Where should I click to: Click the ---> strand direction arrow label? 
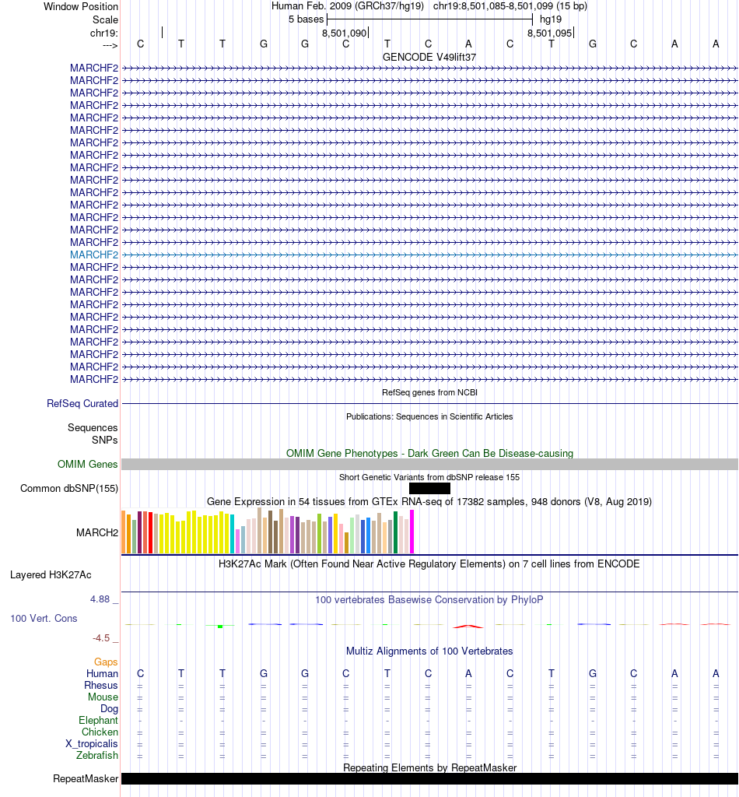pos(110,46)
